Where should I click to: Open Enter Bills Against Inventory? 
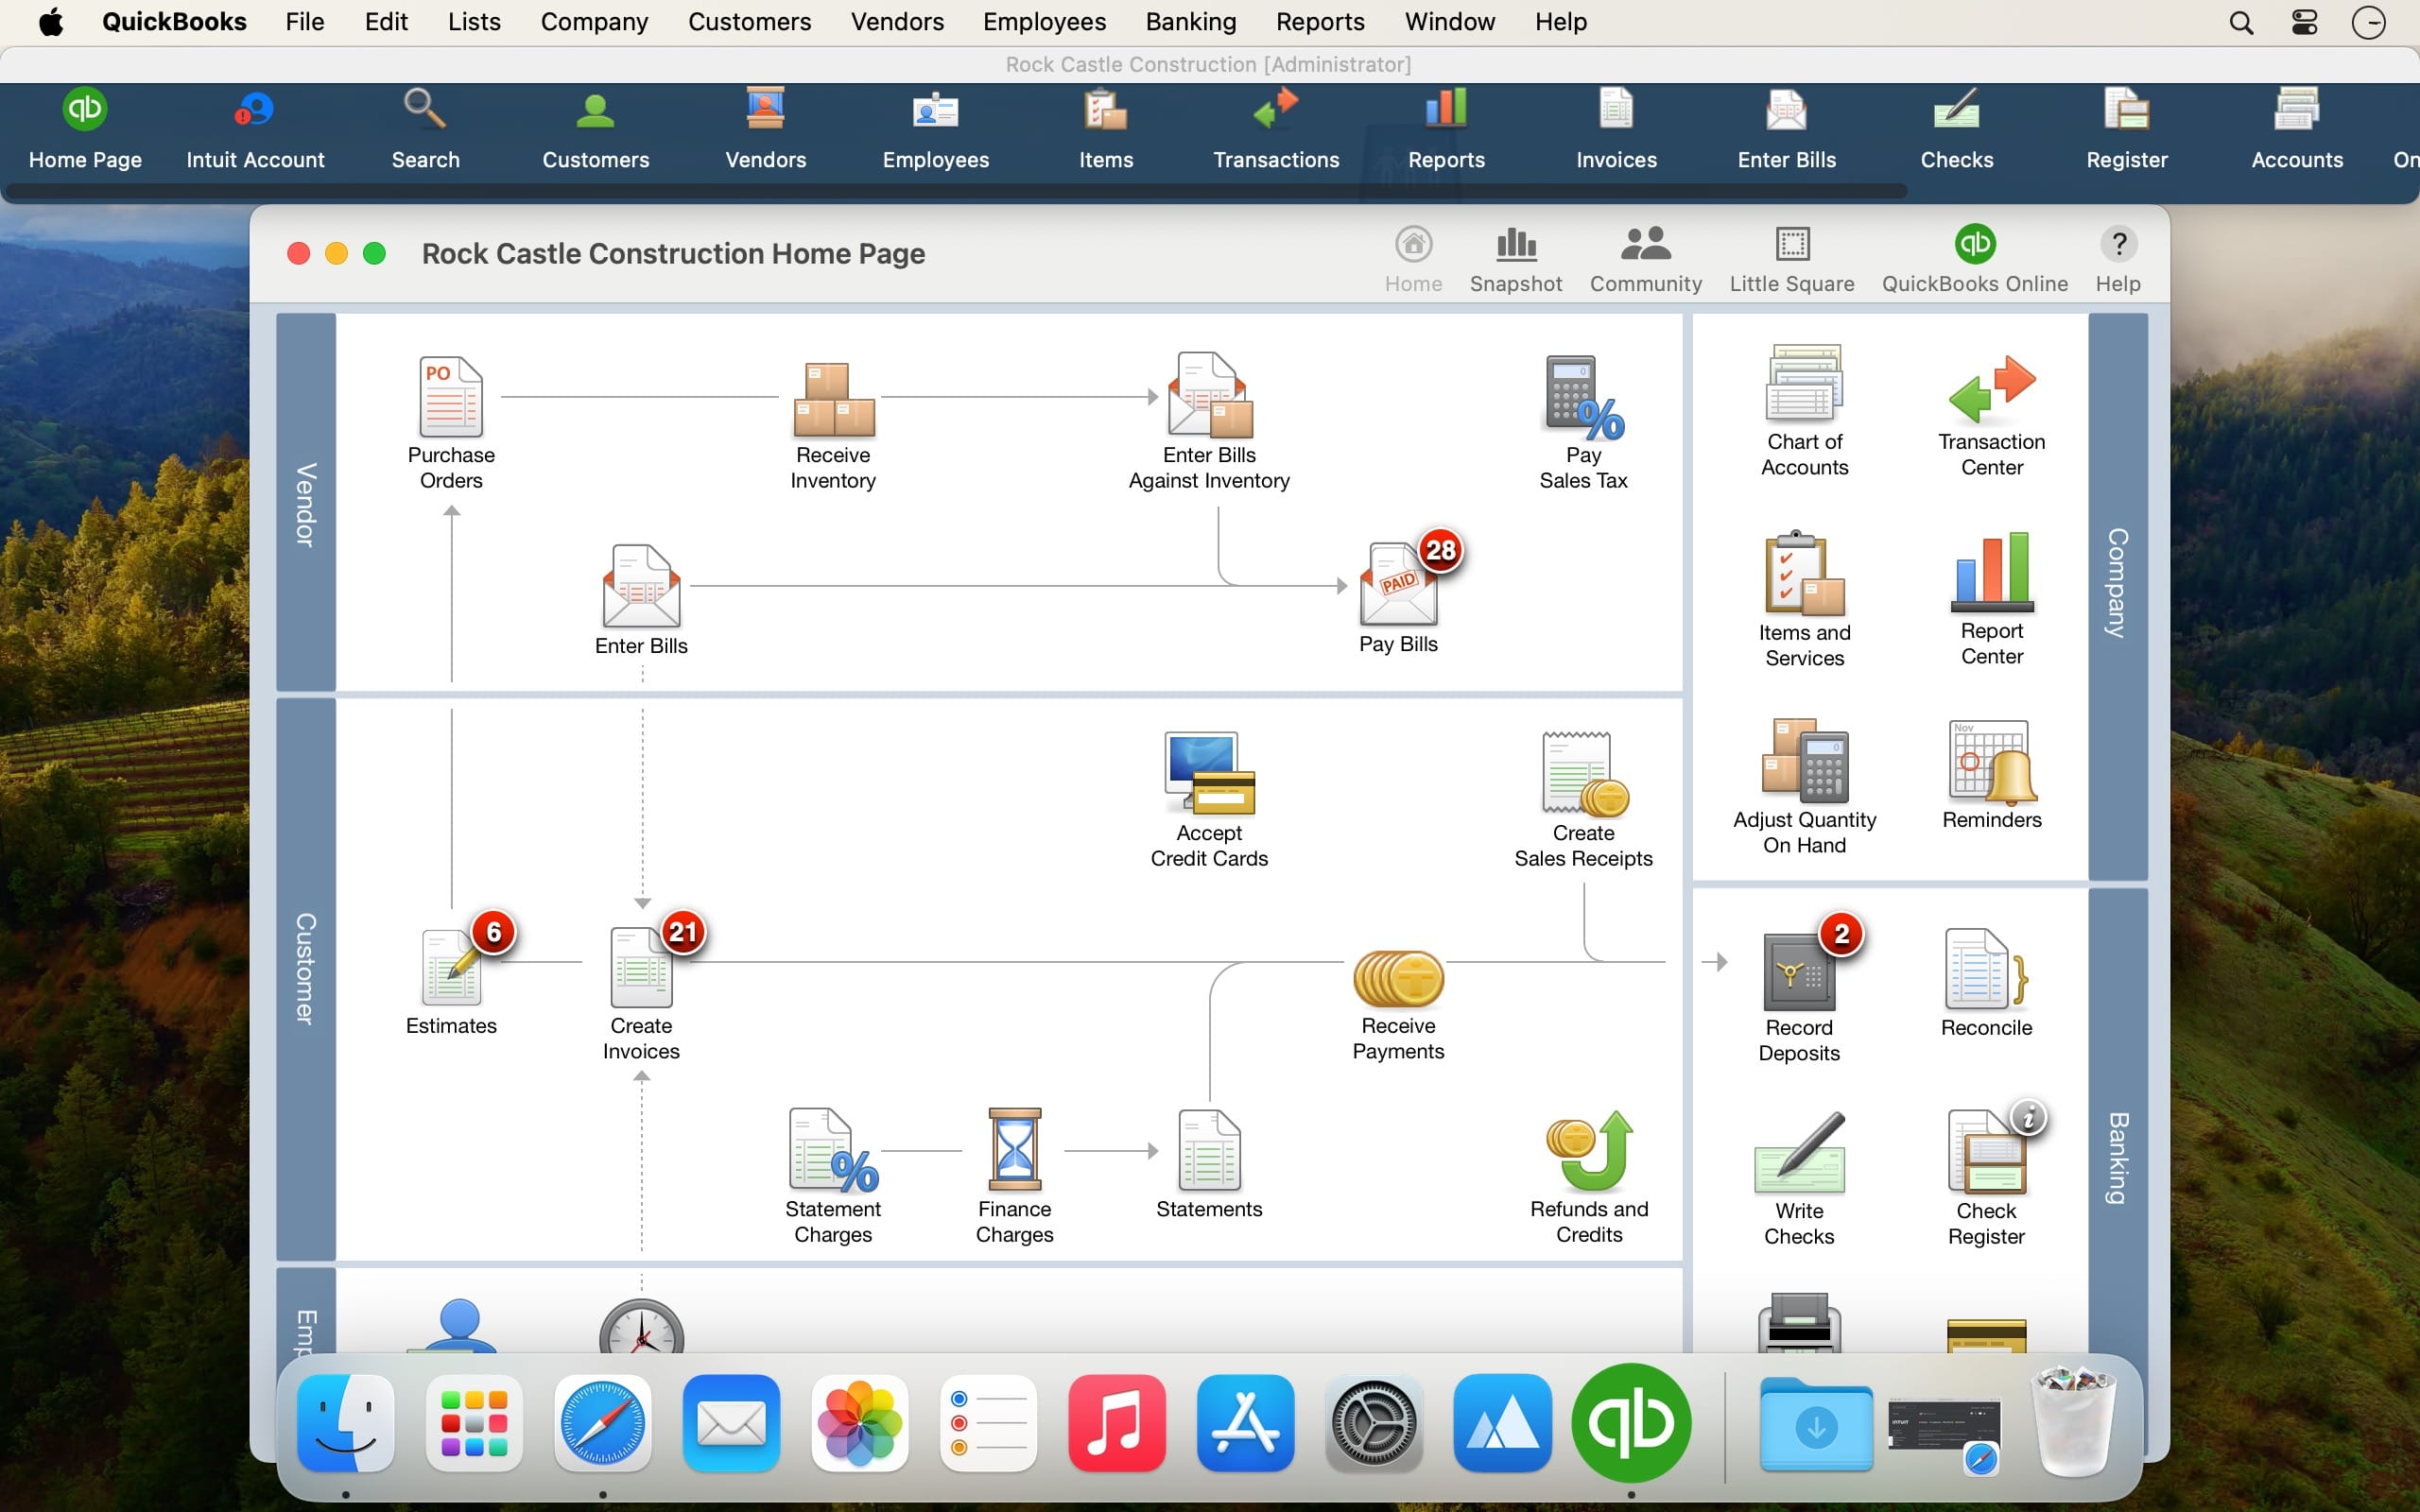click(1210, 395)
